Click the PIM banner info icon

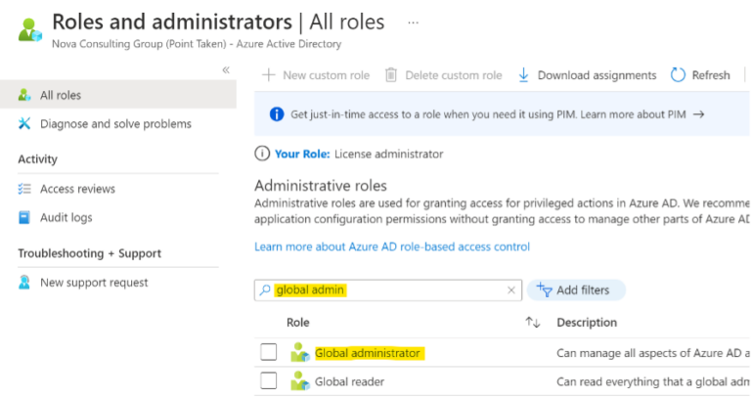click(277, 114)
